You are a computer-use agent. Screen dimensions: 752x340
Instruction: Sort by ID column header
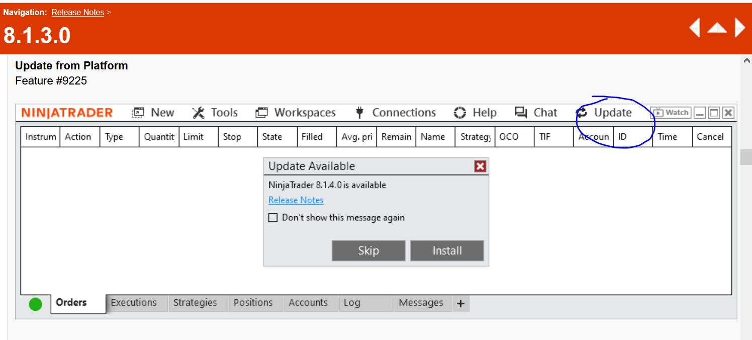click(632, 137)
